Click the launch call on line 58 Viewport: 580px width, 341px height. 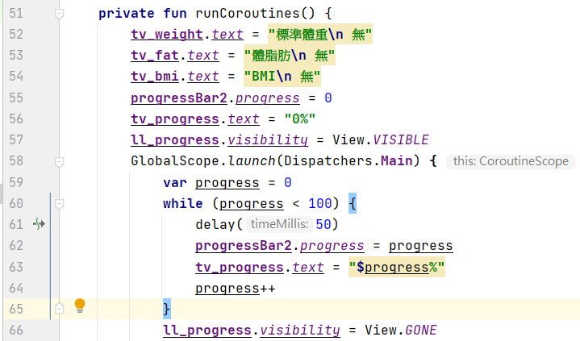[252, 161]
